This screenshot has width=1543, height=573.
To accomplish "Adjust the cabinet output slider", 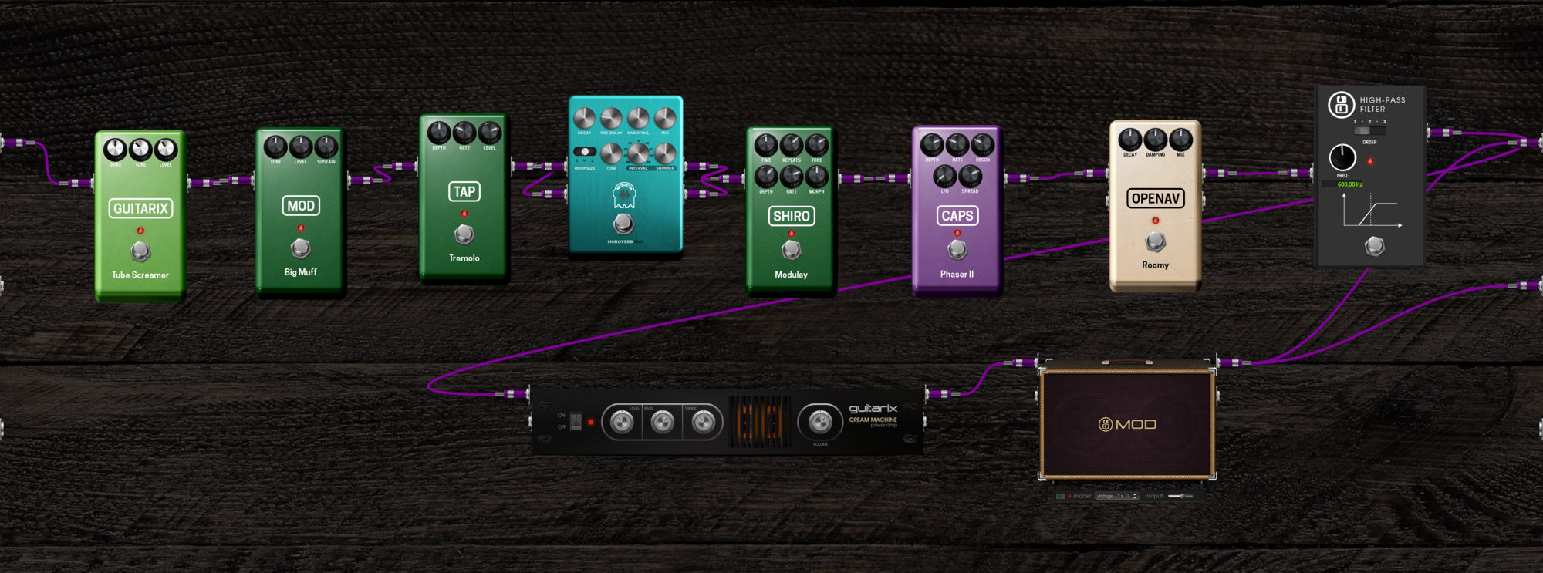I will [1180, 496].
